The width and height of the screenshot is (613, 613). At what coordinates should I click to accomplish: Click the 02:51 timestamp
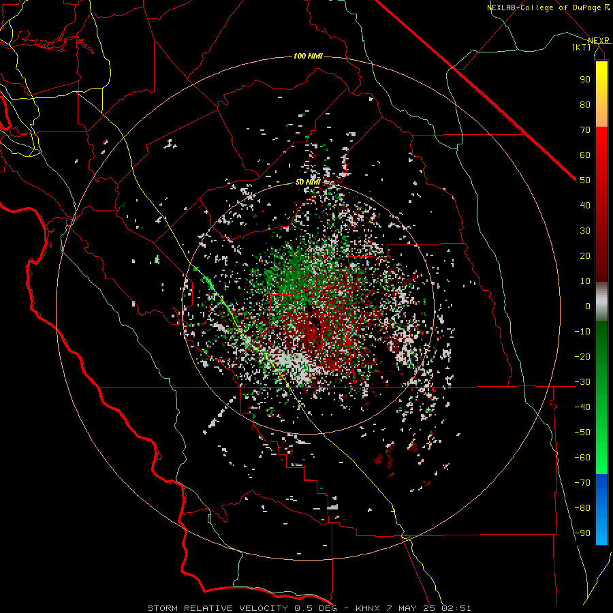[456, 608]
